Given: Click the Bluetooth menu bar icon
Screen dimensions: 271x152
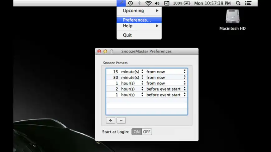Looking at the screenshot, I should [139, 3].
